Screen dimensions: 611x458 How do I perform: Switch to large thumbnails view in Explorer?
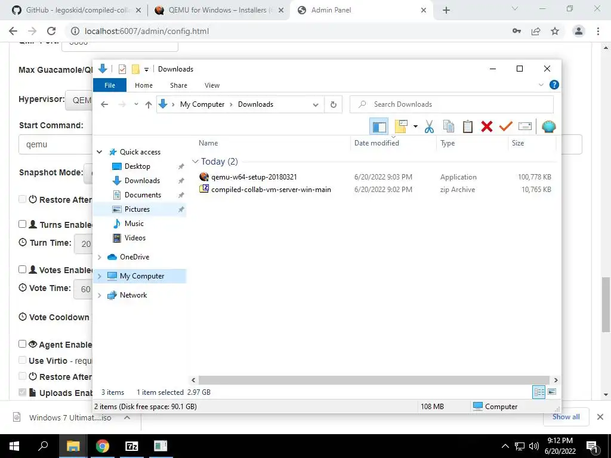coord(552,392)
